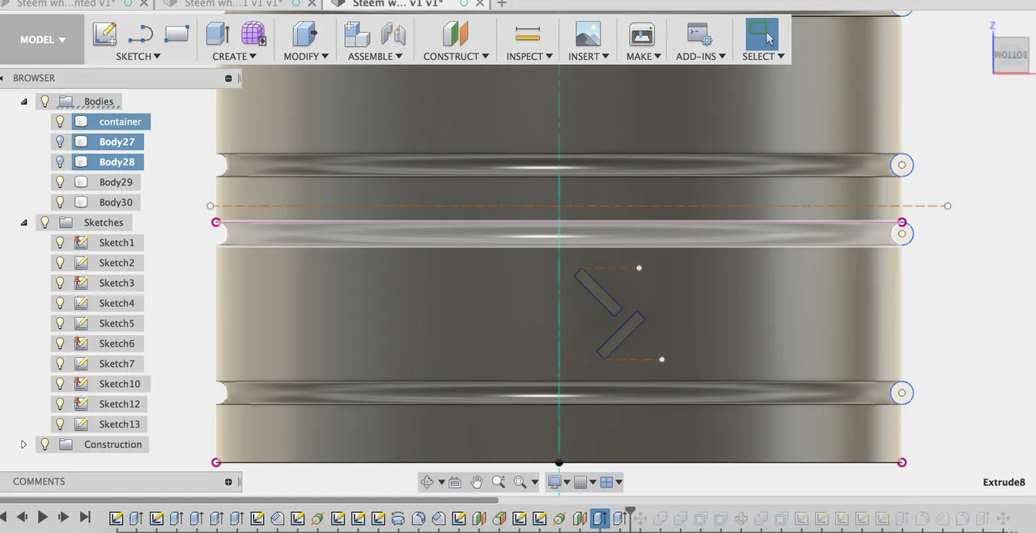
Task: Toggle visibility bulb of Body27
Action: [60, 142]
